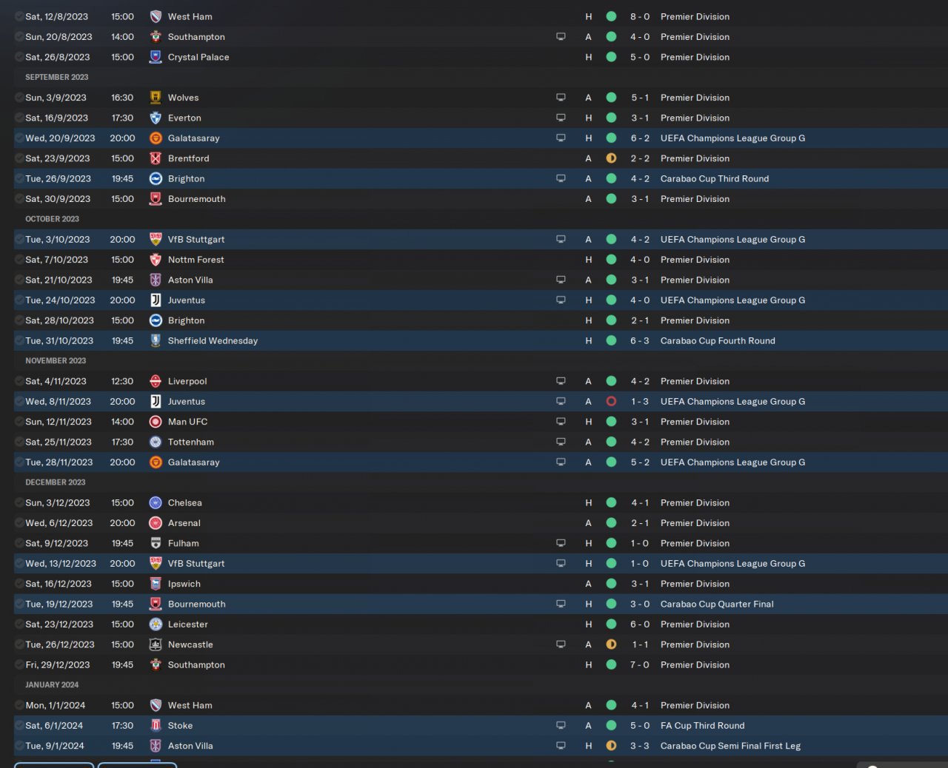Click the Juventus badge on 24/10/2023 fixture
Screen dimensions: 948x768
pyautogui.click(x=156, y=300)
